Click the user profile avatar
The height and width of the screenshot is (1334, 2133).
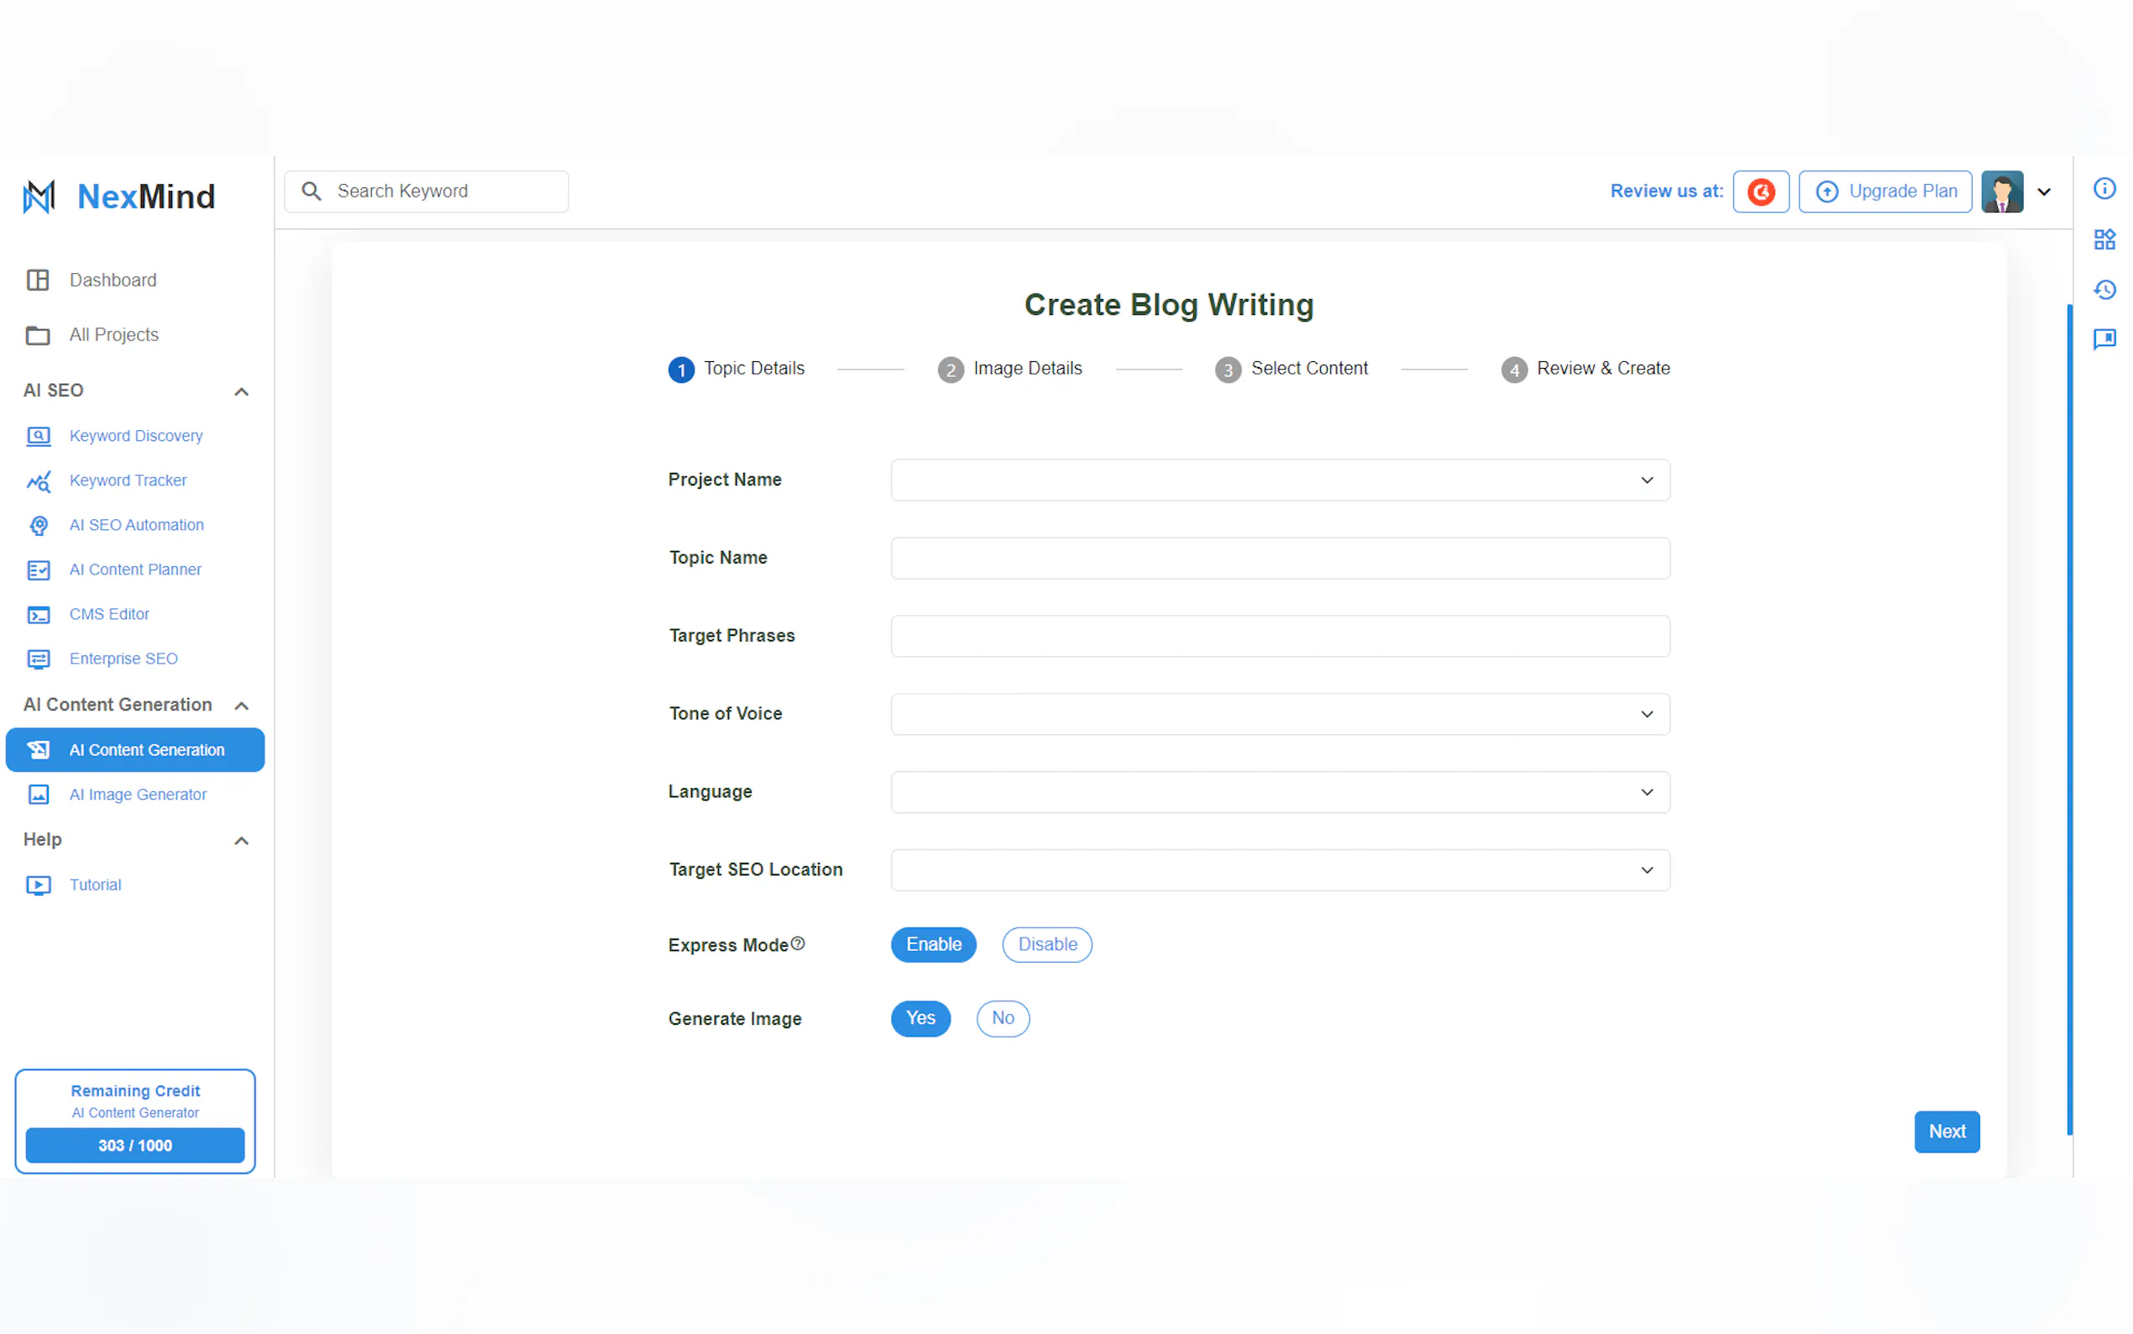pos(2002,192)
